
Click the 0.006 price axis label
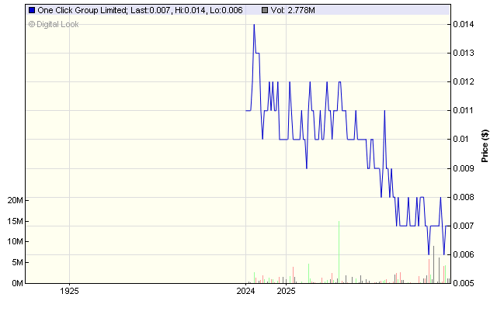point(464,254)
